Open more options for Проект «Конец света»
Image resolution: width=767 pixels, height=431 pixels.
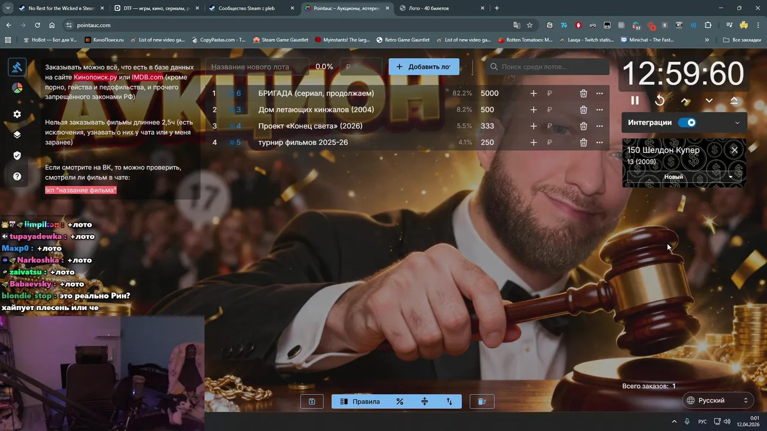599,126
